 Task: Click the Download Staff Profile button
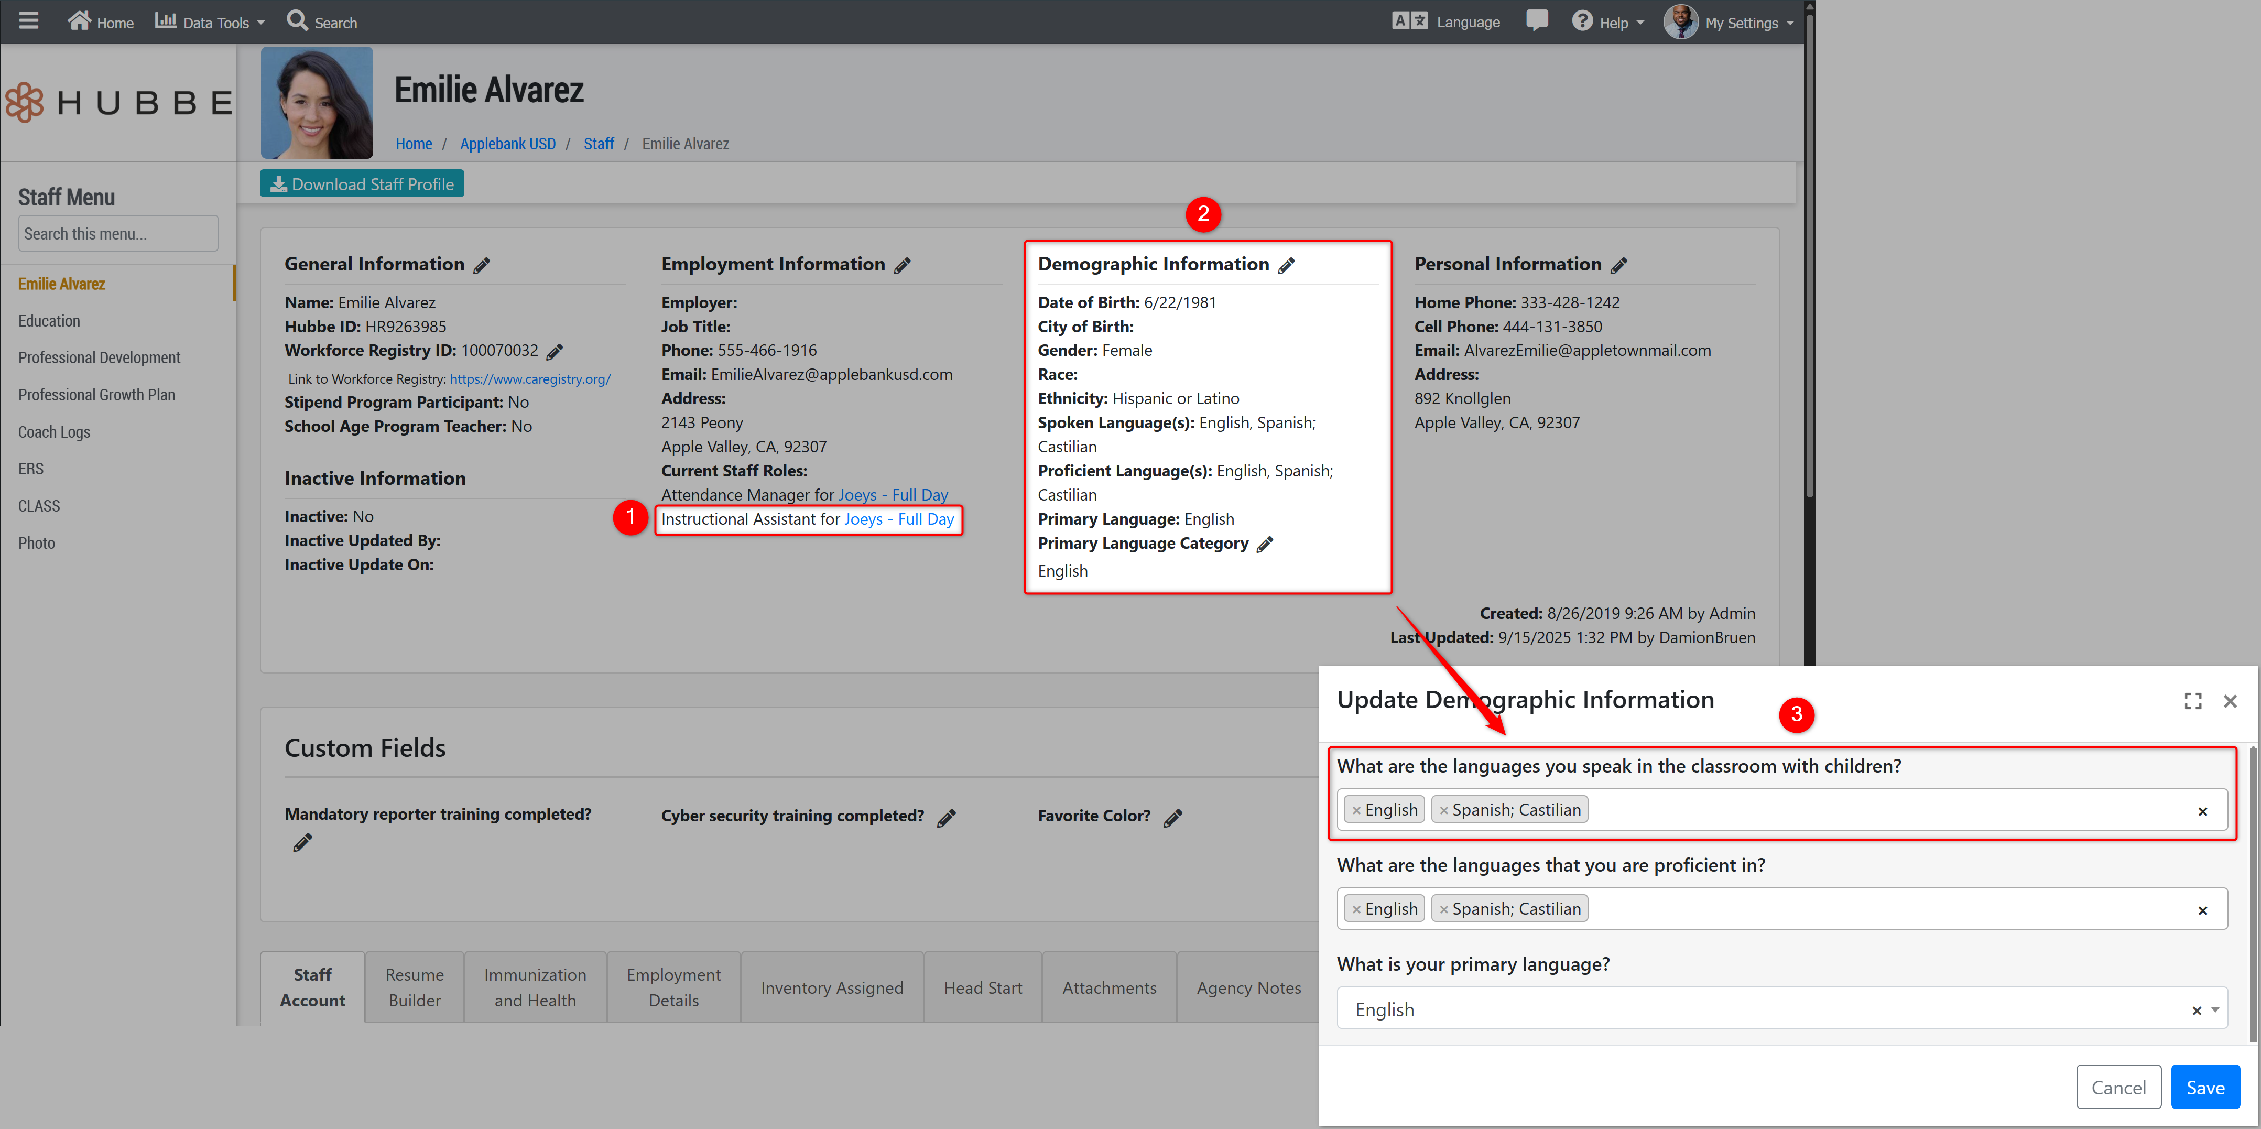click(362, 184)
